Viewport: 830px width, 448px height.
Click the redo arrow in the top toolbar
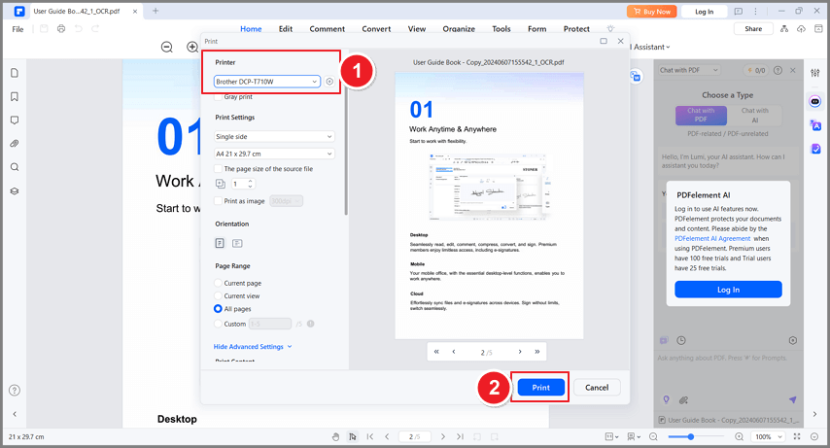click(x=95, y=28)
